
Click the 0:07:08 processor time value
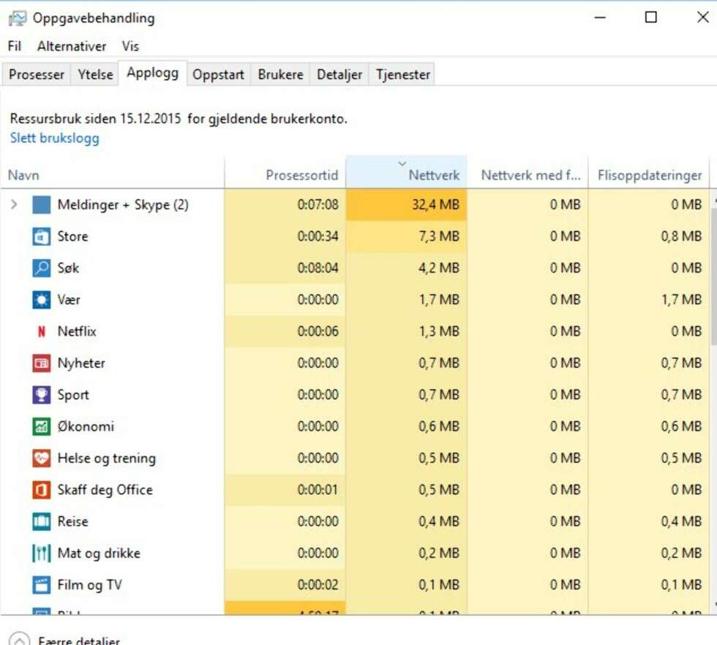pos(318,204)
